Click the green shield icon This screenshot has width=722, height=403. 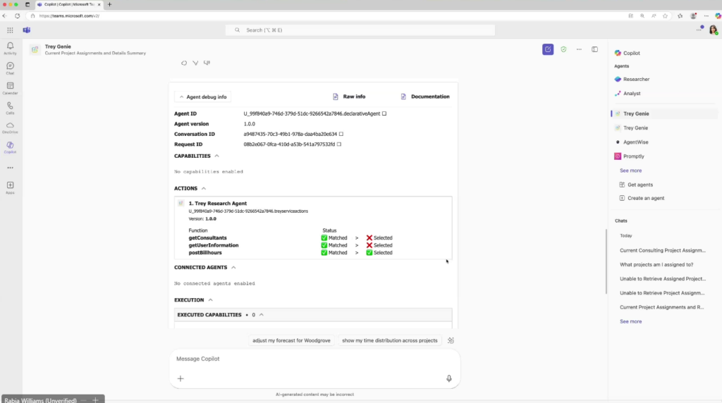point(563,49)
